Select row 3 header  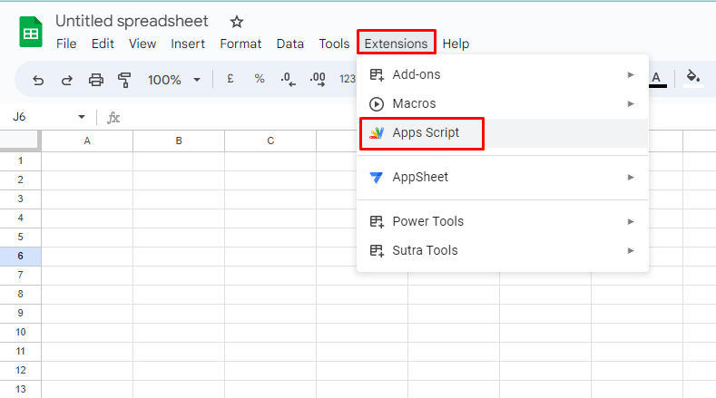point(20,199)
